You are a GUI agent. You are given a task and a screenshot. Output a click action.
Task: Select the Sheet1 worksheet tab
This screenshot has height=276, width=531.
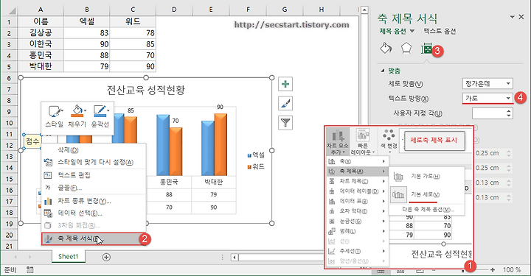point(68,256)
